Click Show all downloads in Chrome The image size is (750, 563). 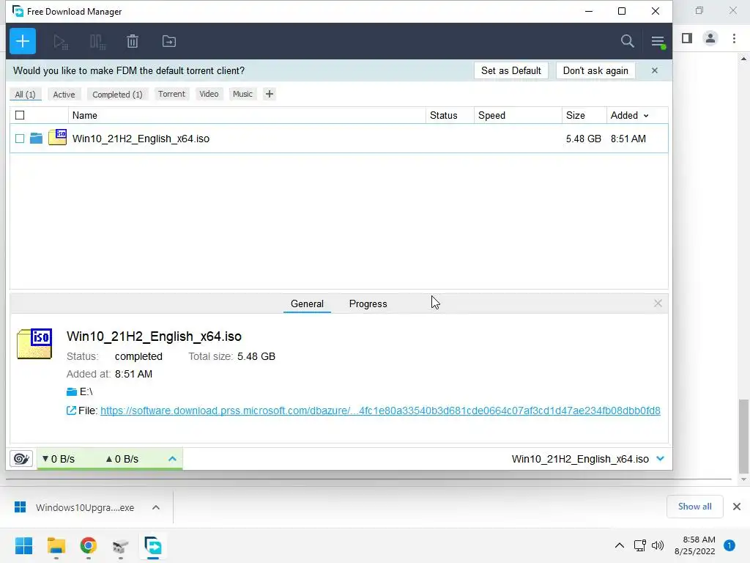point(694,507)
